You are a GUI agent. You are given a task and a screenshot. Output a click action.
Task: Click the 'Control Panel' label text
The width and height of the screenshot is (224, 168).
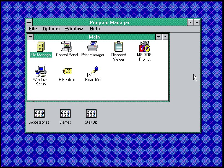pyautogui.click(x=67, y=55)
